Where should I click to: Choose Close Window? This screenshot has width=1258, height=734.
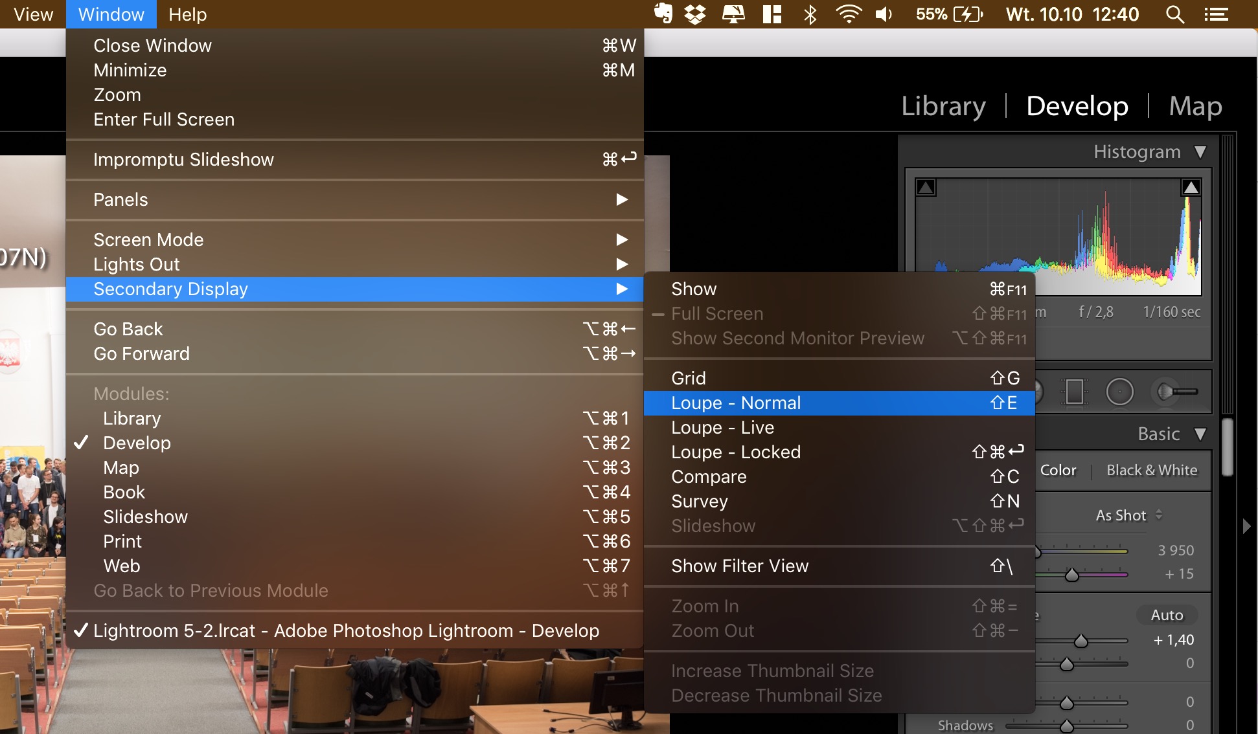coord(355,45)
